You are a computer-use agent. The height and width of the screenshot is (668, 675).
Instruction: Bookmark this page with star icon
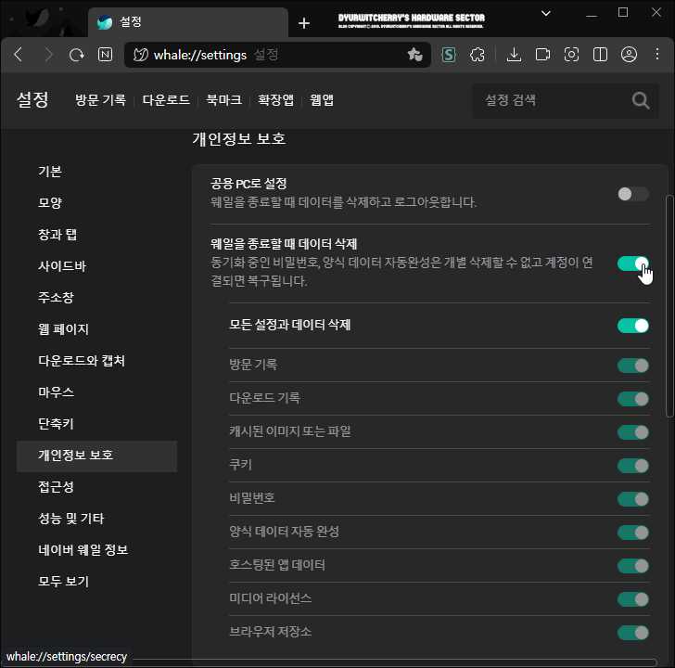(x=415, y=55)
